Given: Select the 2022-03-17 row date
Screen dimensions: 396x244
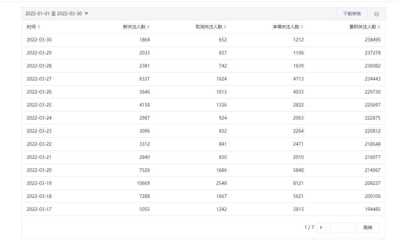Looking at the screenshot, I should point(39,209).
